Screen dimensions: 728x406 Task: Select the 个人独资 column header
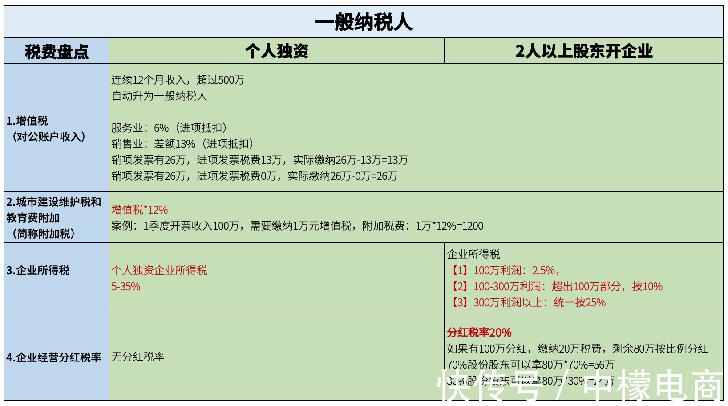pos(276,51)
